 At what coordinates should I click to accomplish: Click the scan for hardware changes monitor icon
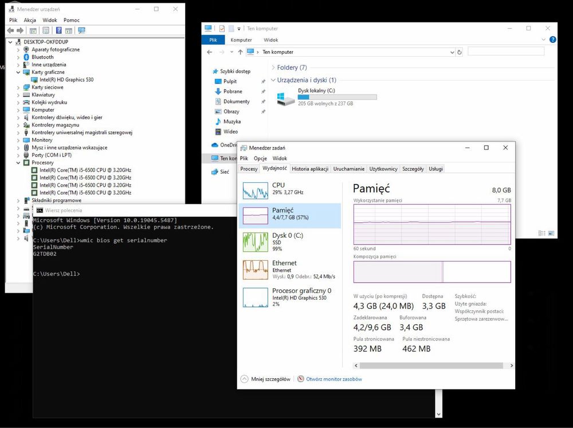[x=82, y=31]
